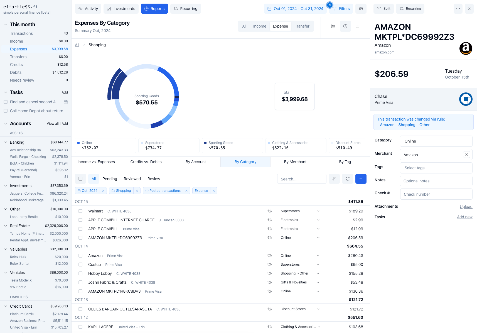Click the Clothing & Accessories legend card
The height and width of the screenshot is (333, 477).
[x=296, y=145]
